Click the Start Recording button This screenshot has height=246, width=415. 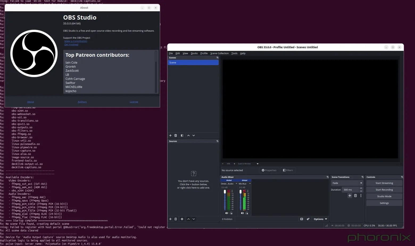point(384,190)
